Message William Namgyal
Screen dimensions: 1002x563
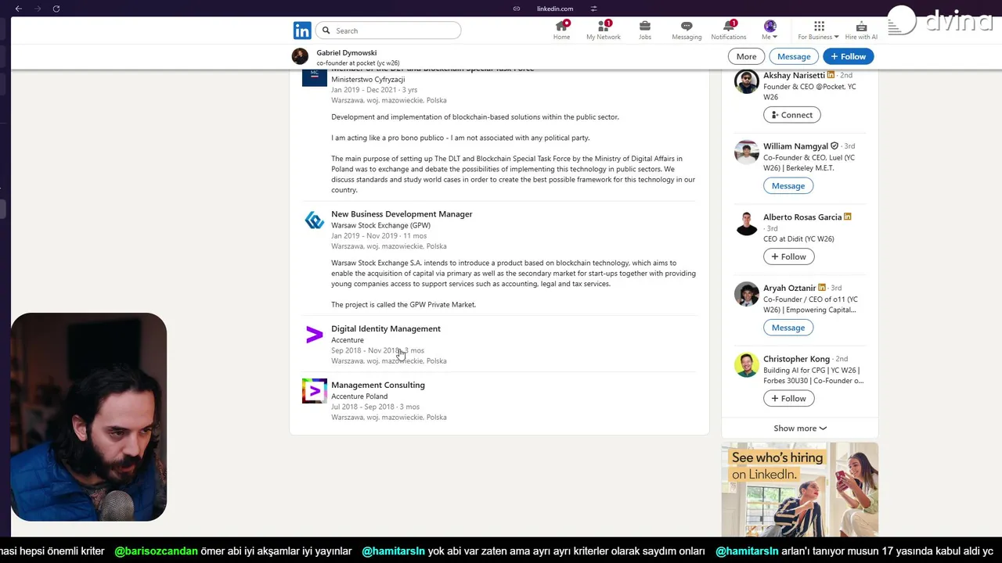[788, 185]
